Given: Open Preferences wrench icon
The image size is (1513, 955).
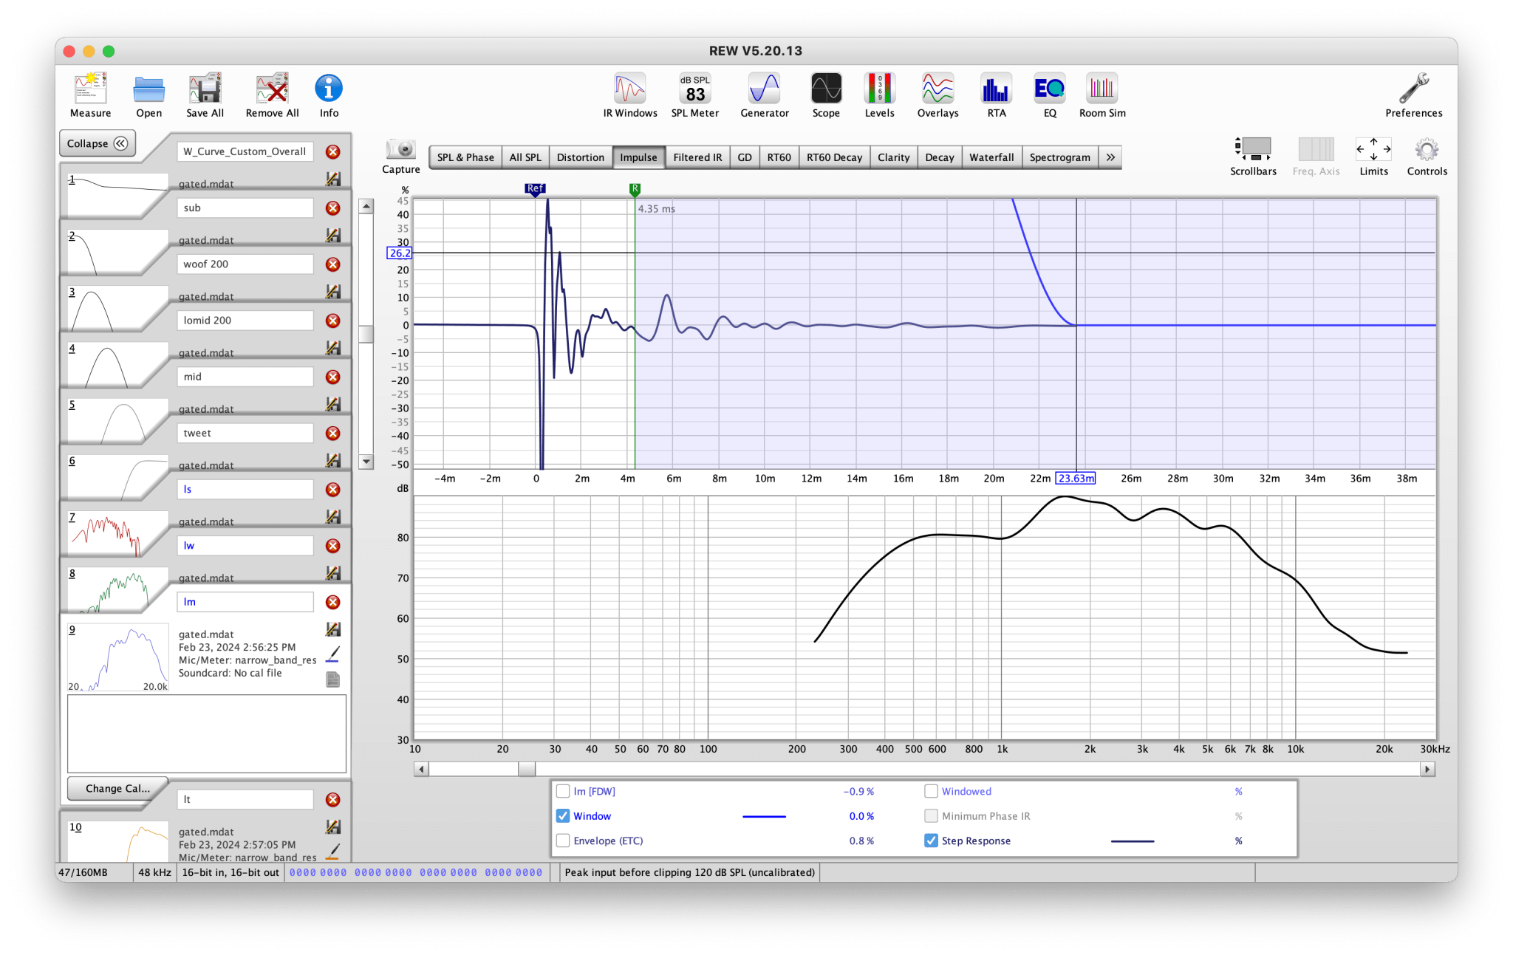Looking at the screenshot, I should [x=1413, y=95].
